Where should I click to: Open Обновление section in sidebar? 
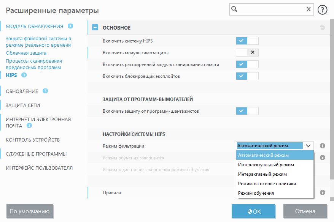[22, 91]
